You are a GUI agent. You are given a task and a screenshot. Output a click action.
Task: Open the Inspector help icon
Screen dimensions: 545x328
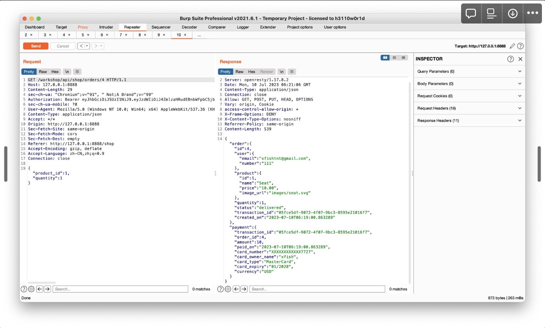pos(510,59)
